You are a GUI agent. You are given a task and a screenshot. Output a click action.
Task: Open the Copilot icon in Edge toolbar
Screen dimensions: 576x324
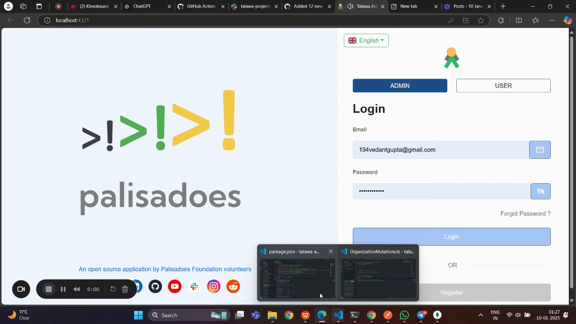[568, 20]
